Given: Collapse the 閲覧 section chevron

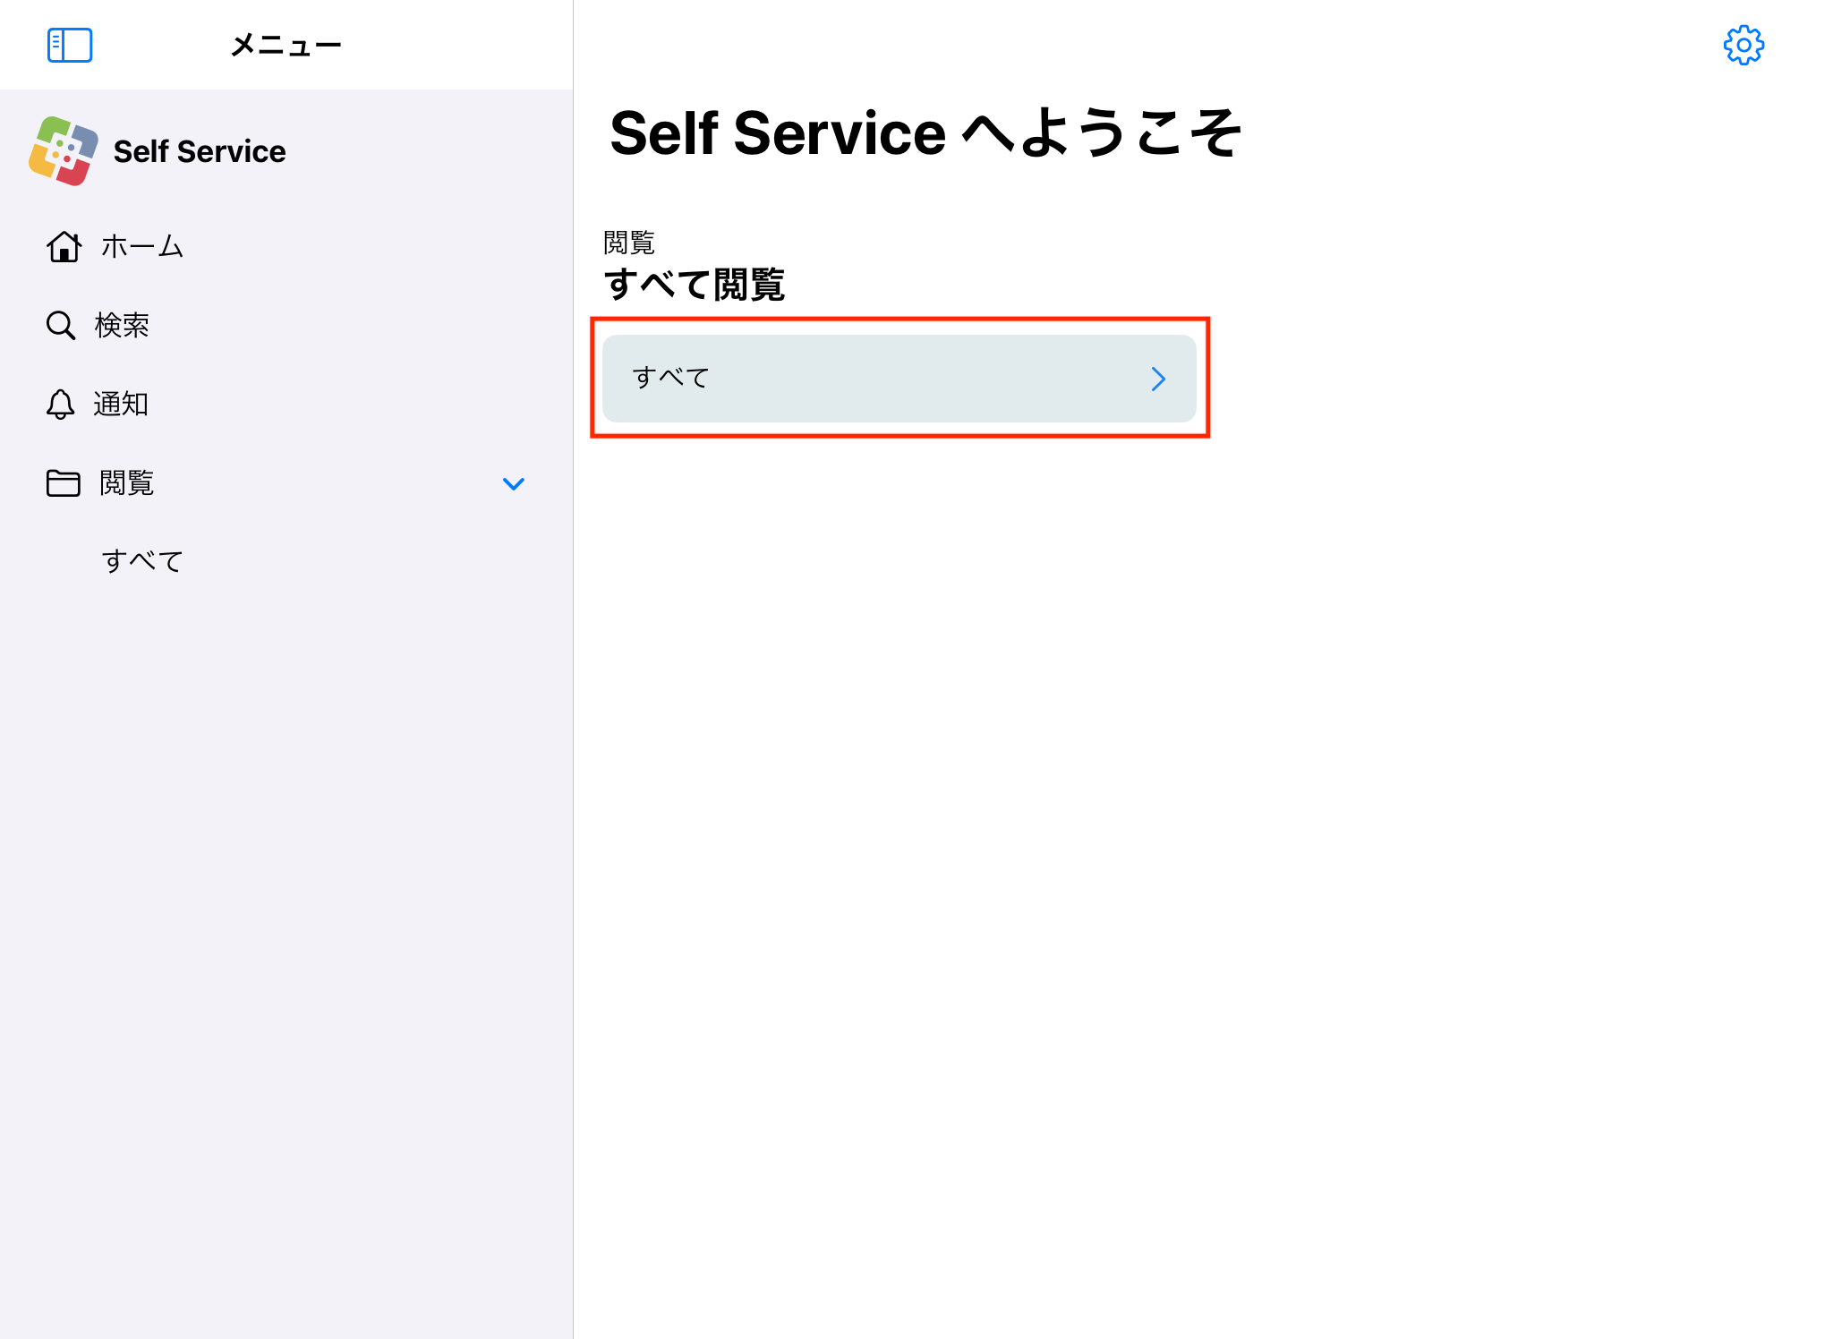Looking at the screenshot, I should coord(514,484).
